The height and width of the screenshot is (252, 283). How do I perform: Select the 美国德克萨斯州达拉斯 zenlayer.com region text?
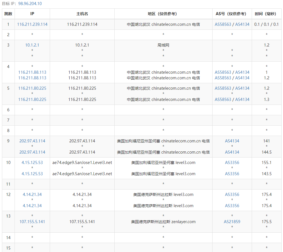163,222
